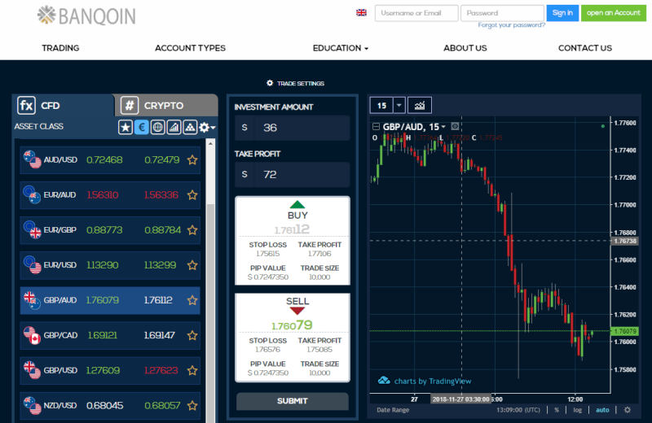Favorite the GBP/USD pair star
Screen dimensions: 652x423
(192, 370)
